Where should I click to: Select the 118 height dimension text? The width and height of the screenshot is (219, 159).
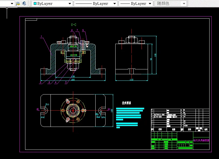(x=155, y=55)
